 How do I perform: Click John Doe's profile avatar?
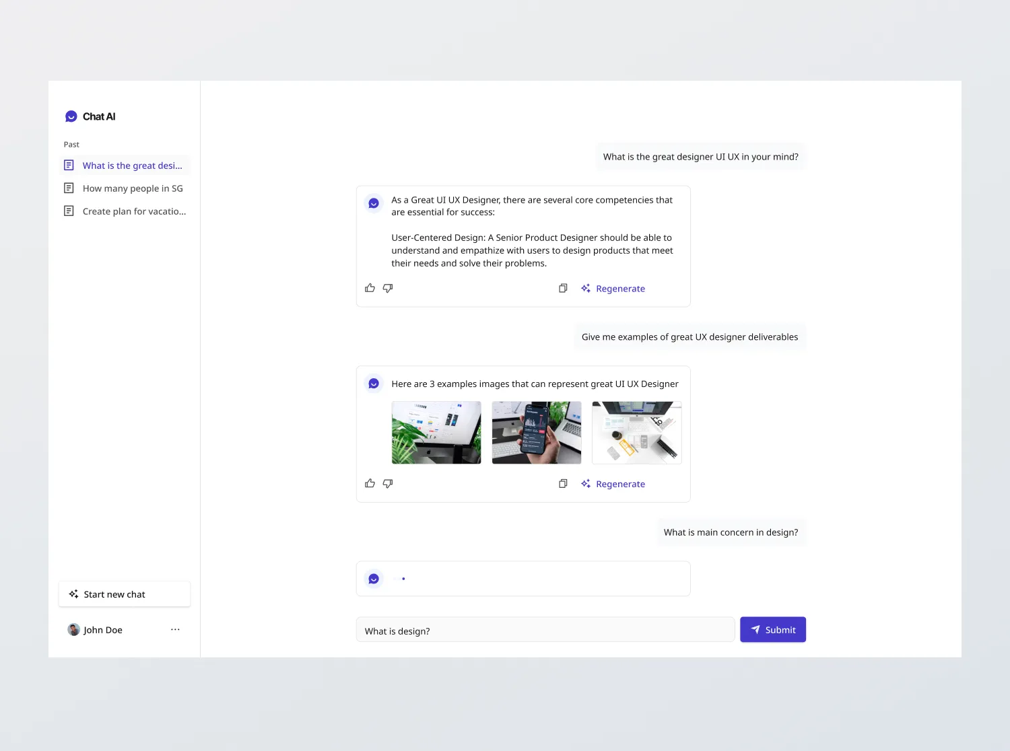coord(74,630)
